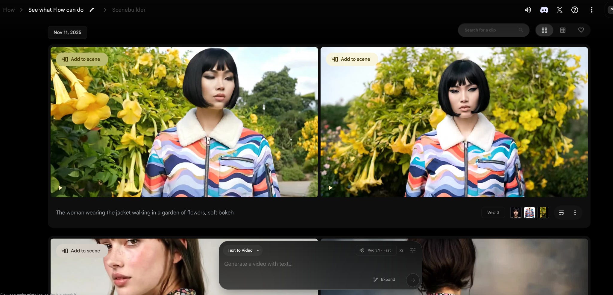Open the help question mark icon
Screen dimensions: 613x295
[575, 10]
